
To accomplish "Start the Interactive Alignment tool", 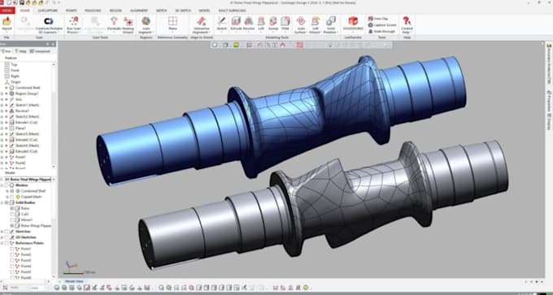I will coord(201,24).
